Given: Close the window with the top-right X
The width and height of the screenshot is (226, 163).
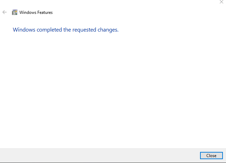Looking at the screenshot, I should click(222, 2).
